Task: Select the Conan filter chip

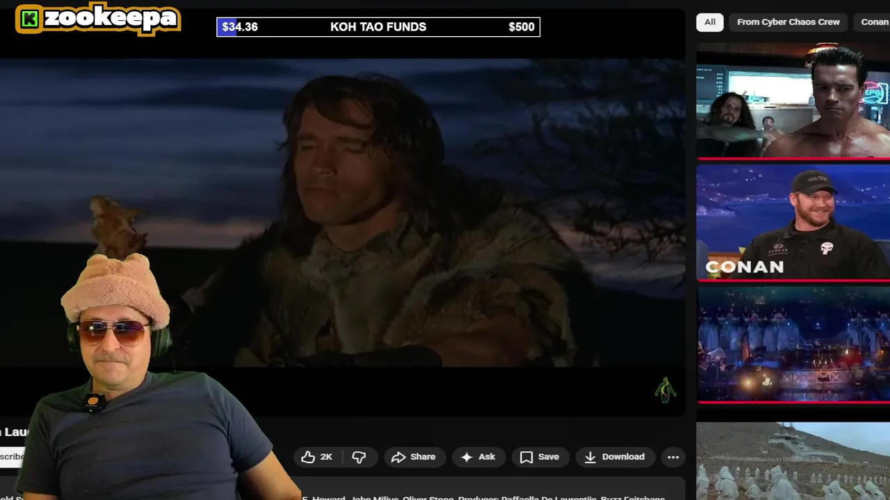Action: (x=873, y=22)
